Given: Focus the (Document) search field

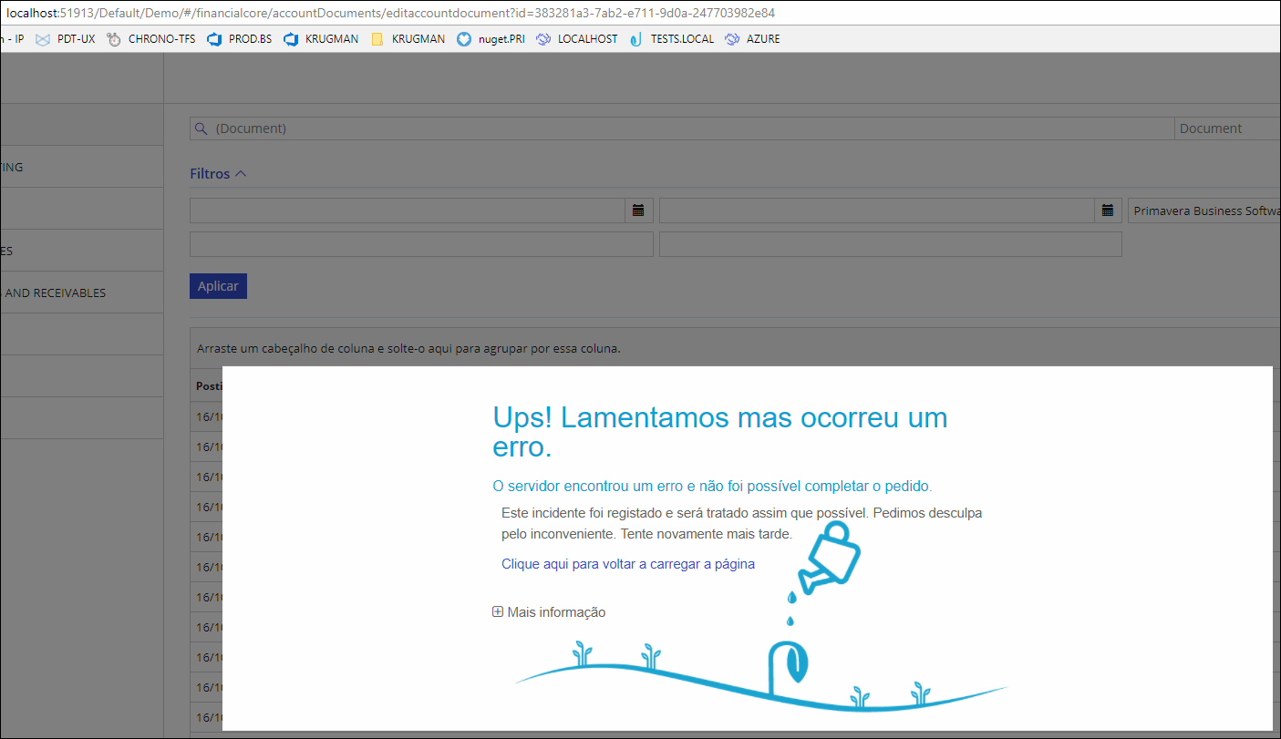Looking at the screenshot, I should [x=682, y=128].
